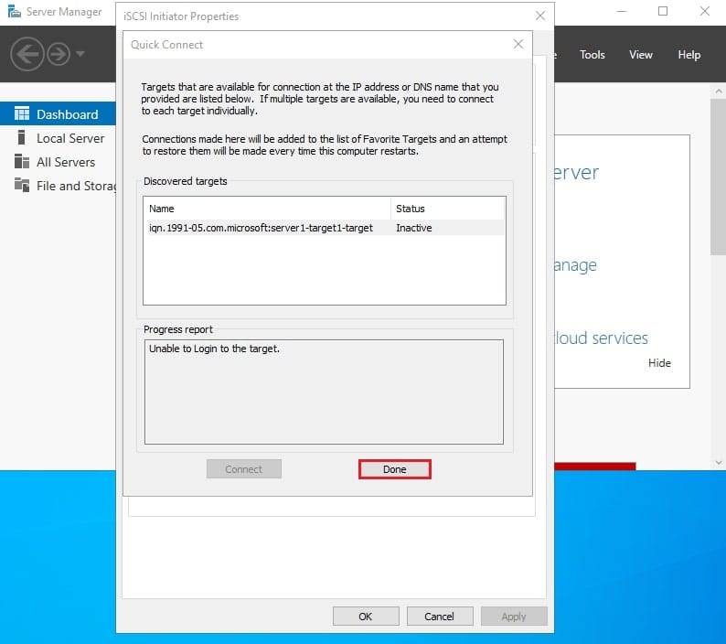Open All Servers in Server Manager sidebar
This screenshot has width=726, height=644.
[x=58, y=162]
